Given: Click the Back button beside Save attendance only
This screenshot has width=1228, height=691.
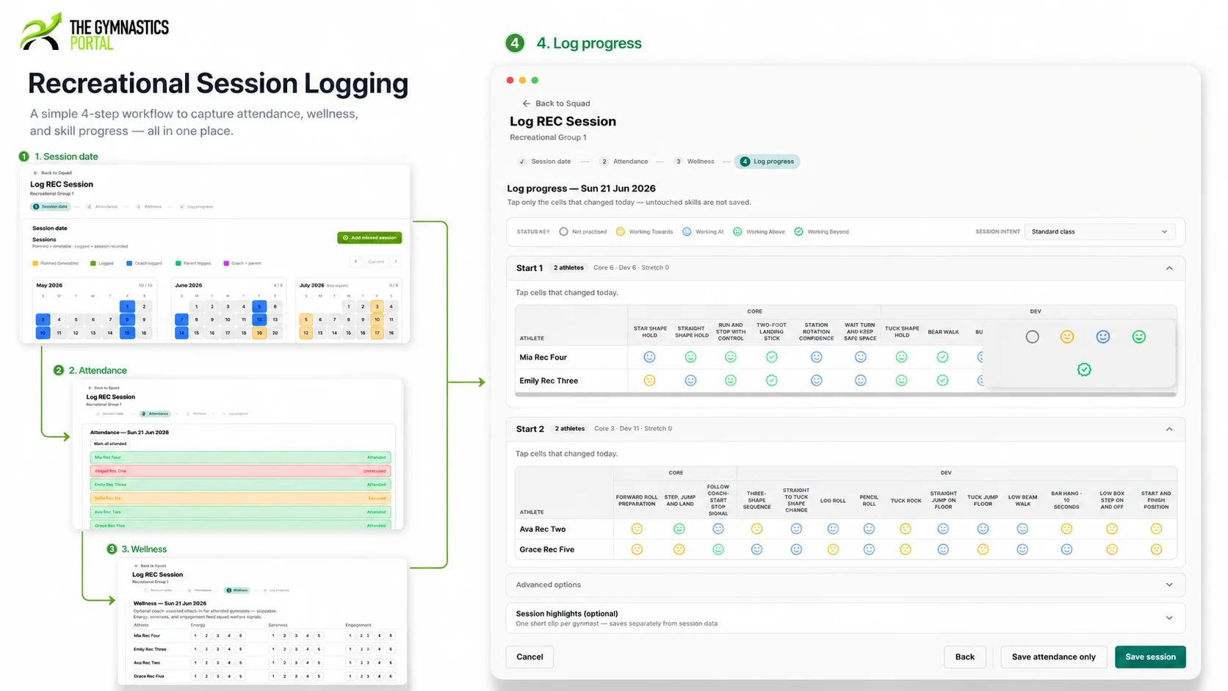Looking at the screenshot, I should coord(964,656).
